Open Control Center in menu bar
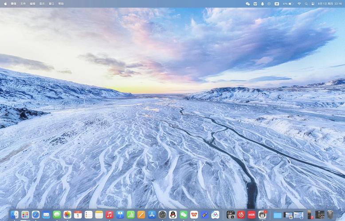This screenshot has height=221, width=345. coord(313,4)
